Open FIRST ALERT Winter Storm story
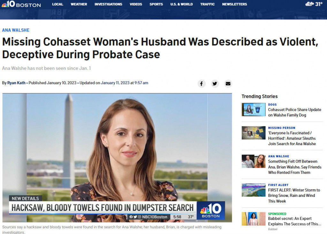 pyautogui.click(x=294, y=196)
